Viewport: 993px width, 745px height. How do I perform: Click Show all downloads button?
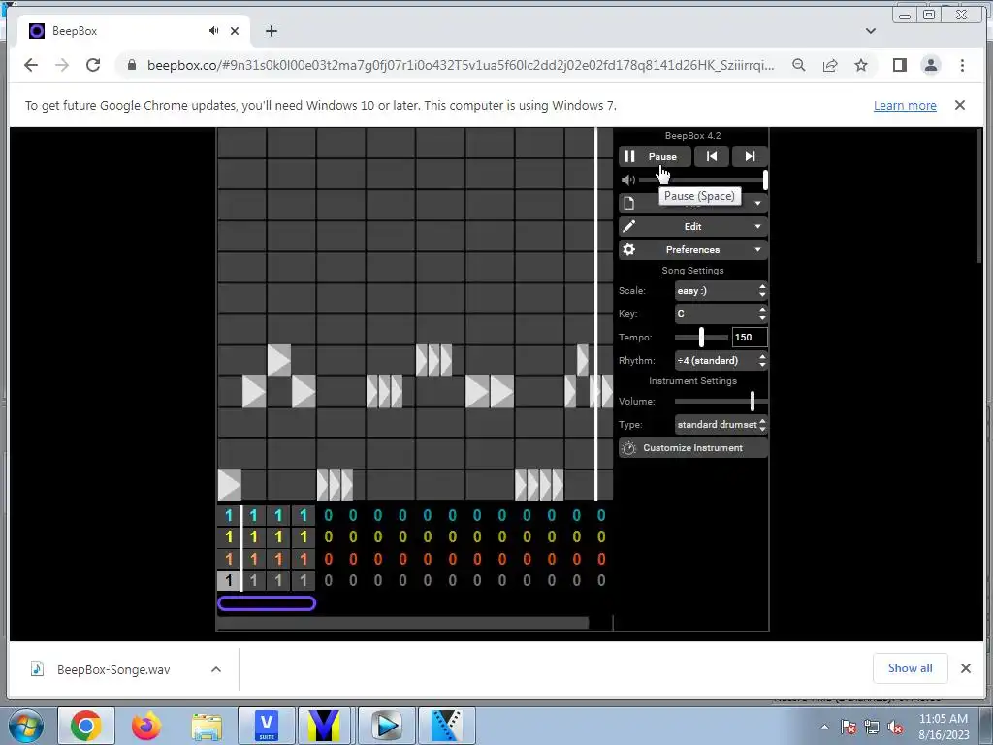click(910, 668)
